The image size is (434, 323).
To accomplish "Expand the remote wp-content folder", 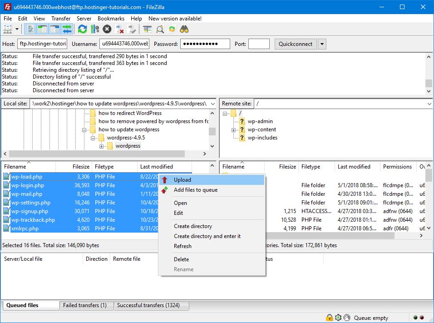I will pyautogui.click(x=233, y=130).
